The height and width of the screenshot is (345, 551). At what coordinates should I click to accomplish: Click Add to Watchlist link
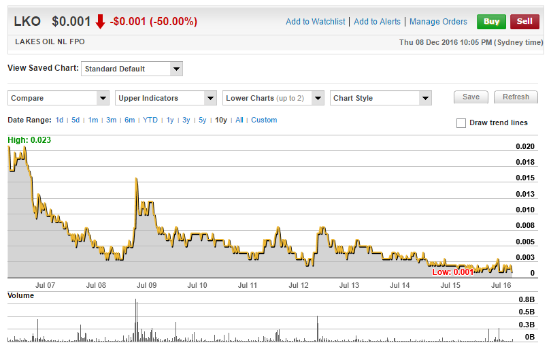pos(316,22)
